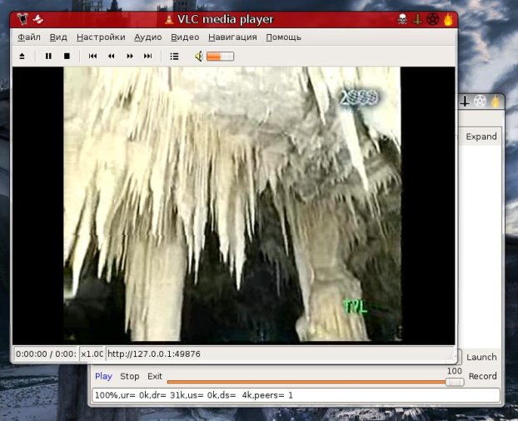518x421 pixels.
Task: Click Launch in the background window
Action: pyautogui.click(x=481, y=357)
